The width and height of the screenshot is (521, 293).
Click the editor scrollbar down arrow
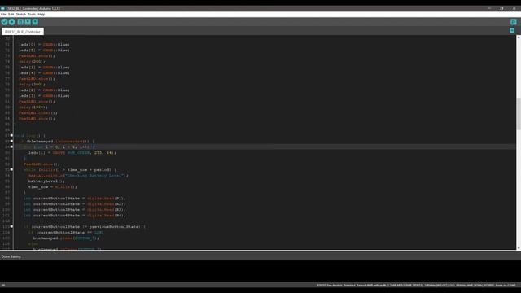(519, 247)
